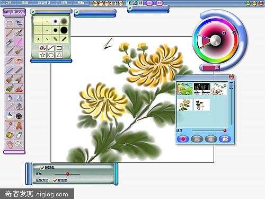Open the 编辑 menu
Image resolution: width=265 pixels, height=199 pixels.
[24, 3]
